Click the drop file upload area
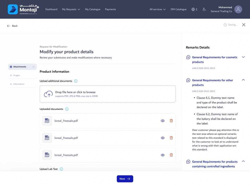The height and width of the screenshot is (187, 250). 108,94
